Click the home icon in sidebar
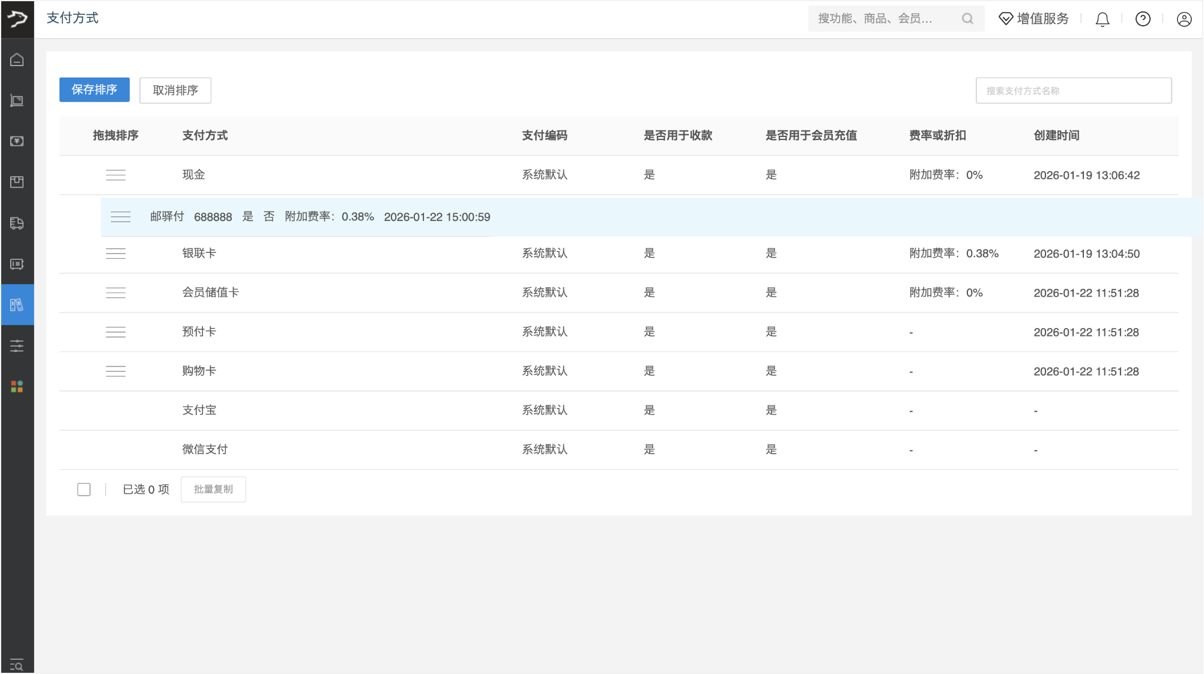 [17, 59]
